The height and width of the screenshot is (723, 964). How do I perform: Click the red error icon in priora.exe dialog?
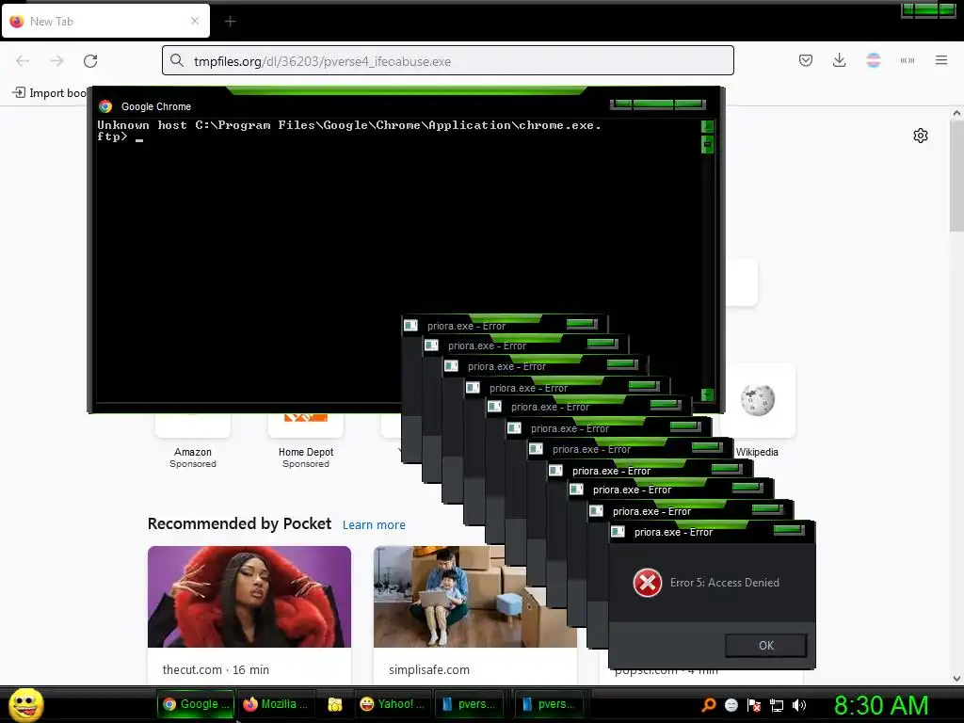tap(648, 583)
